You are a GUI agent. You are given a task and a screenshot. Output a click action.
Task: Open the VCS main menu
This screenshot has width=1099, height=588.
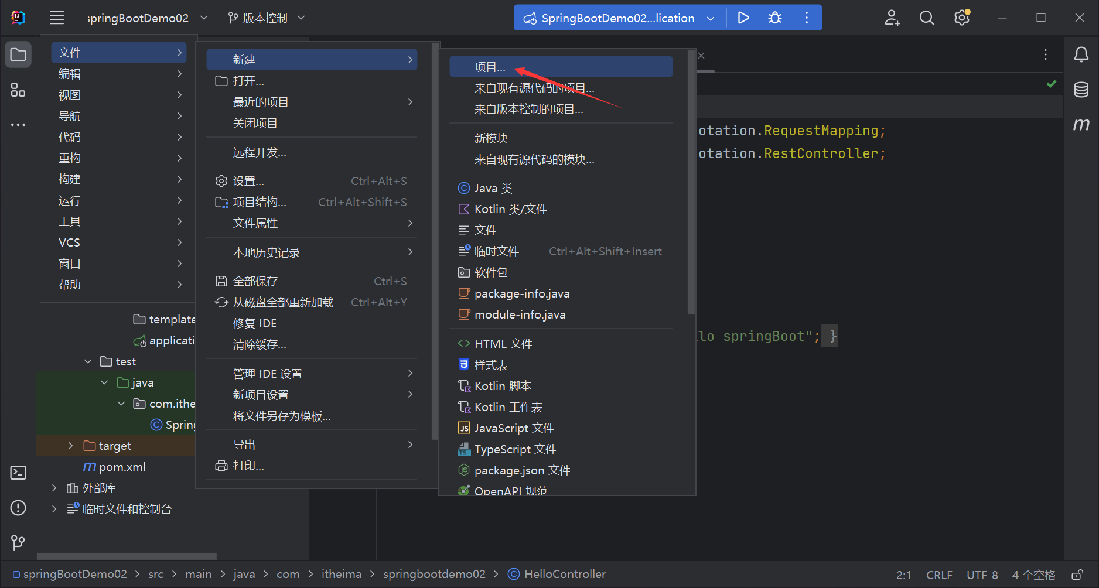point(119,242)
